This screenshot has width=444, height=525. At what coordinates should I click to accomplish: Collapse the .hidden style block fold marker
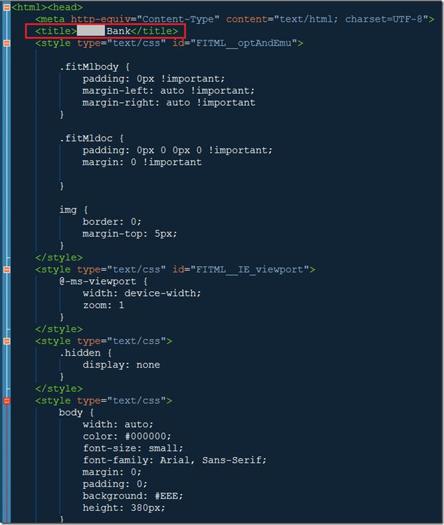(x=7, y=341)
